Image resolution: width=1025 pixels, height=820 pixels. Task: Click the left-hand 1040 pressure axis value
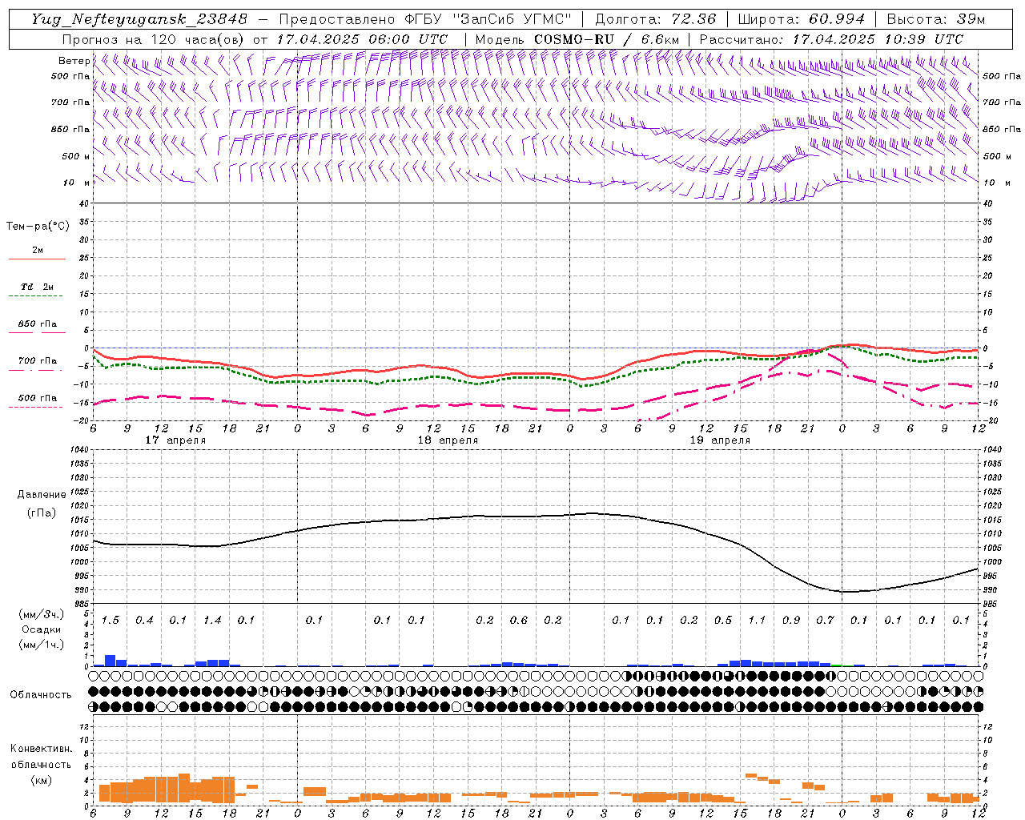[79, 449]
